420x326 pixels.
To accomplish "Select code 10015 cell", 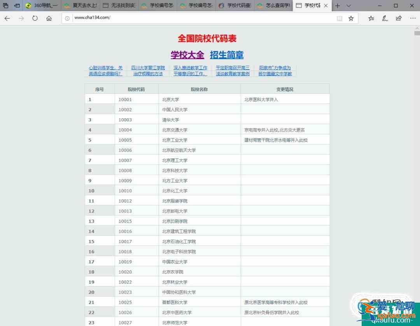I will coord(136,221).
